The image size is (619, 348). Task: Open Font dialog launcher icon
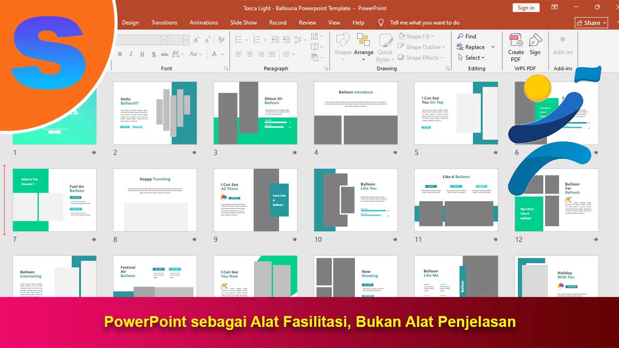[226, 69]
